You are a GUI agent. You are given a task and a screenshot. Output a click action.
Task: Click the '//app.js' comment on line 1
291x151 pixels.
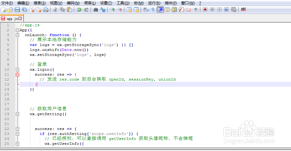click(x=30, y=25)
